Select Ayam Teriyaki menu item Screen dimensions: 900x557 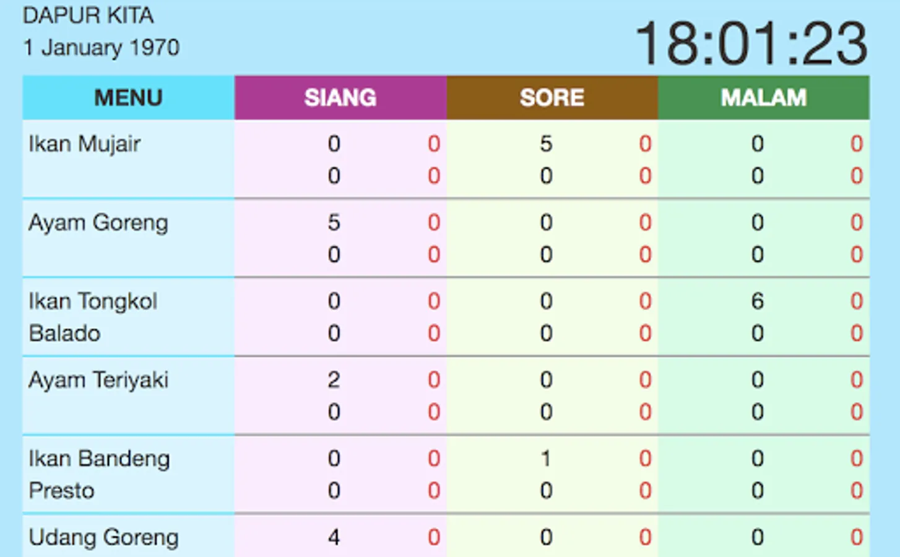point(98,380)
